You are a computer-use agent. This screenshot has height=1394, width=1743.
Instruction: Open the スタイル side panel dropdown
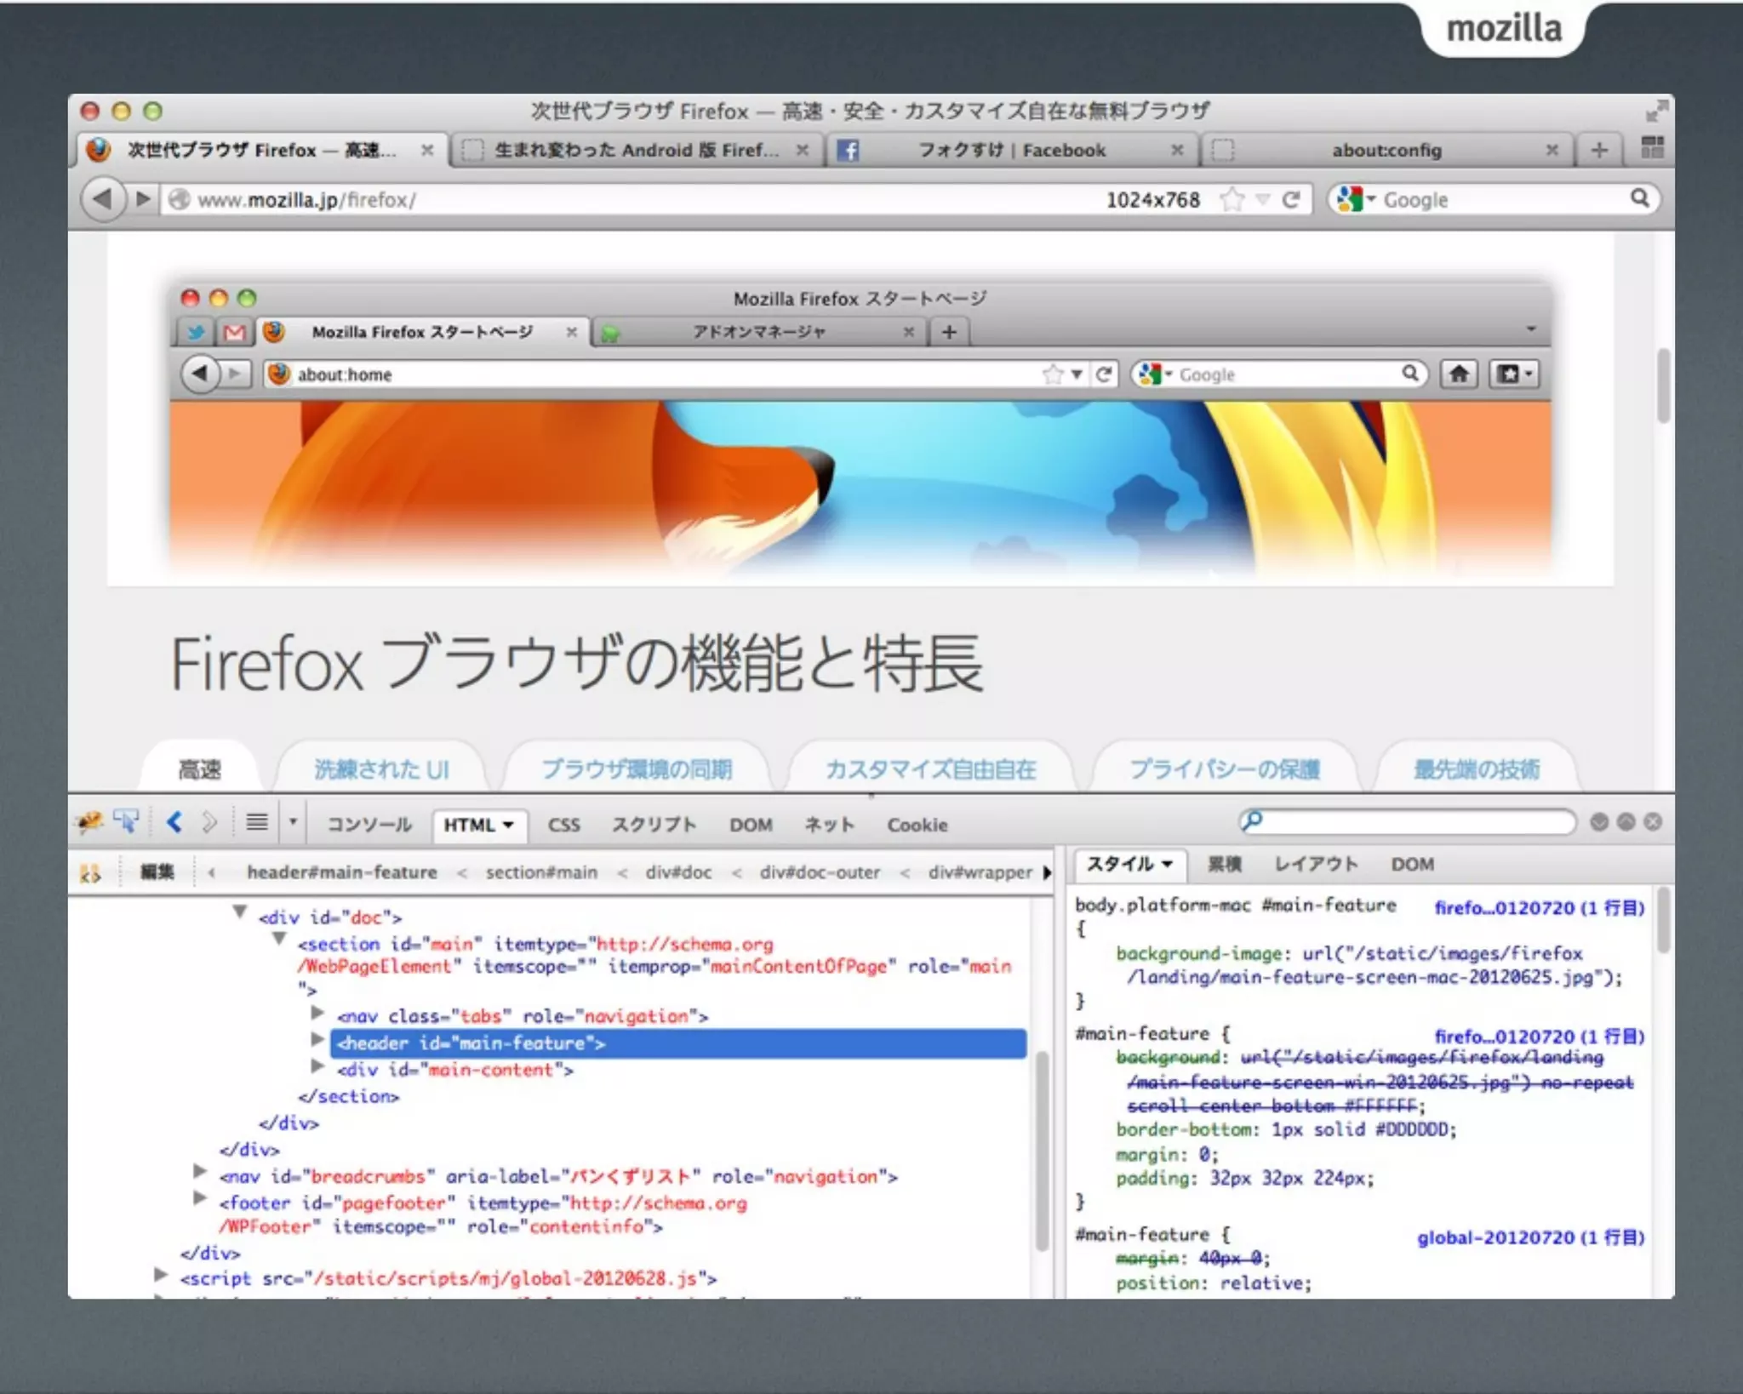click(x=1168, y=865)
